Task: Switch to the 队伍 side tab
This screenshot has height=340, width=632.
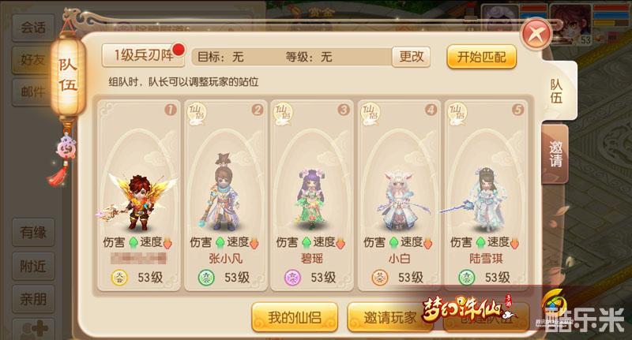Action: click(557, 92)
